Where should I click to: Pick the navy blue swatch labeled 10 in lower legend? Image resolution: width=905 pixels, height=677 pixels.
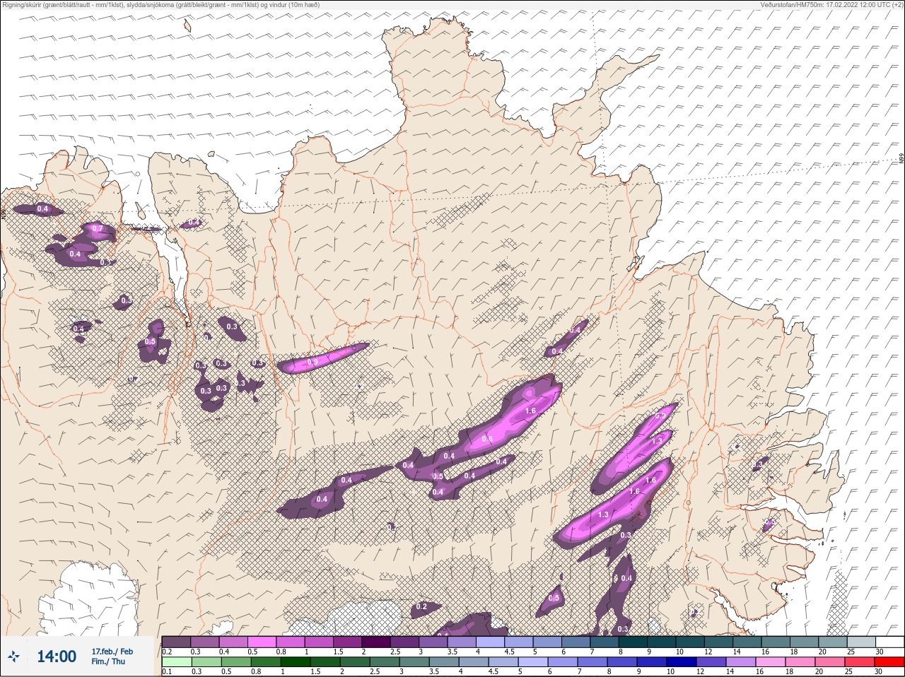(x=681, y=661)
